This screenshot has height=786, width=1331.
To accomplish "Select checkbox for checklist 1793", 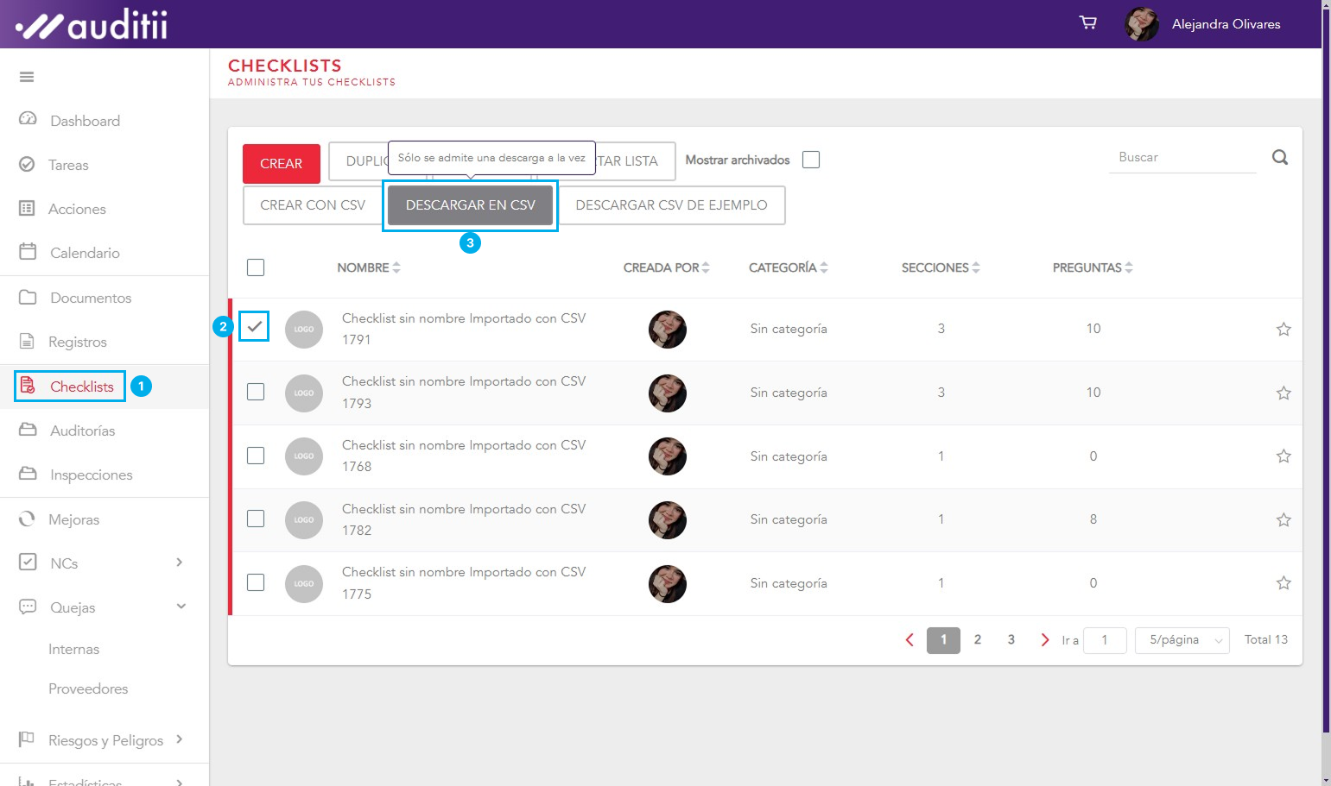I will pos(256,392).
